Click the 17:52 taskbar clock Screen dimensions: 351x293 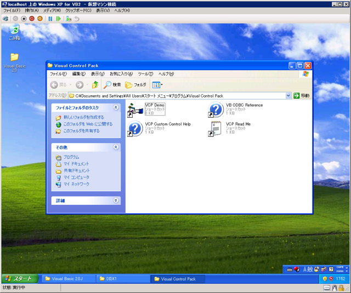[341, 279]
